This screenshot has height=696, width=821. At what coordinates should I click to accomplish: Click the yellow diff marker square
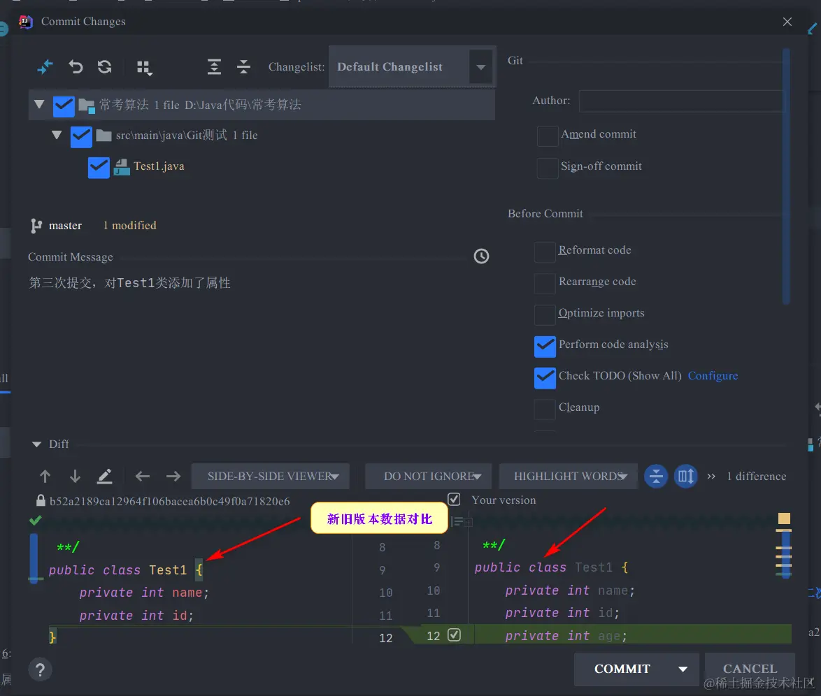pos(784,519)
